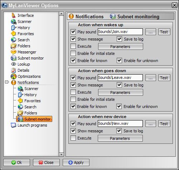This screenshot has width=179, height=170.
Task: Select the Launch programs monitor icon
Action: 13,125
